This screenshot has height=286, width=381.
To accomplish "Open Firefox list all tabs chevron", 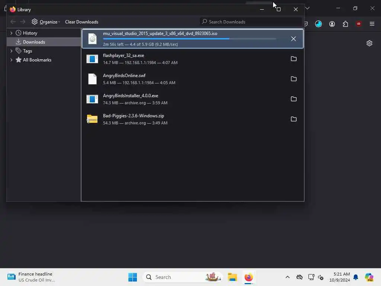I will [307, 8].
